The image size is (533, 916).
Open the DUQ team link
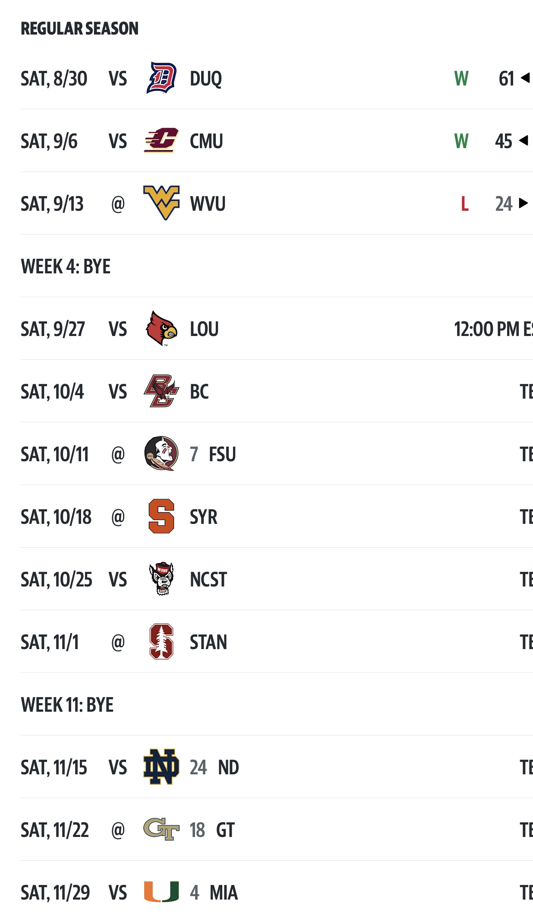point(206,79)
